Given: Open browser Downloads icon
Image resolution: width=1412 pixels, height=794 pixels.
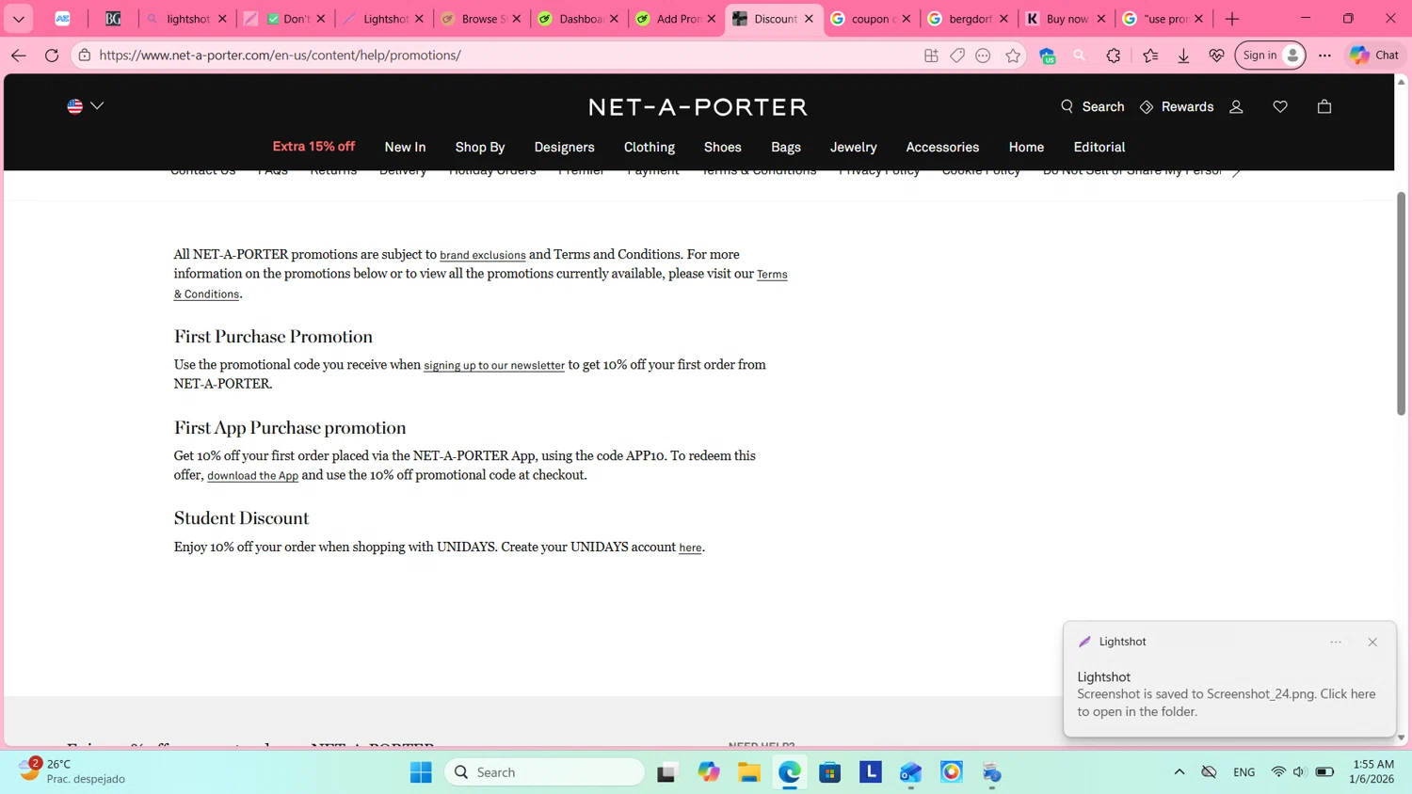Looking at the screenshot, I should click(1183, 56).
